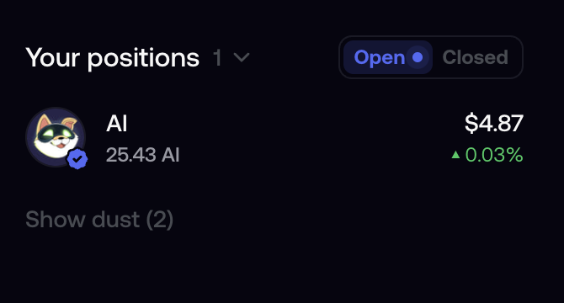This screenshot has width=564, height=303.
Task: Toggle the Open/Closed segmented switch
Action: point(430,57)
